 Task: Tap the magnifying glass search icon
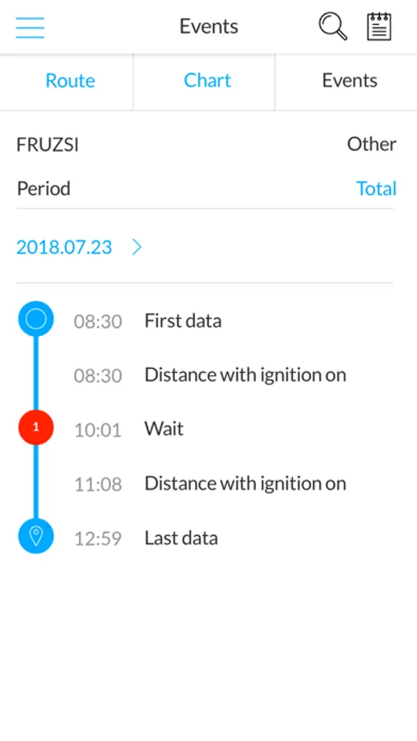click(333, 26)
